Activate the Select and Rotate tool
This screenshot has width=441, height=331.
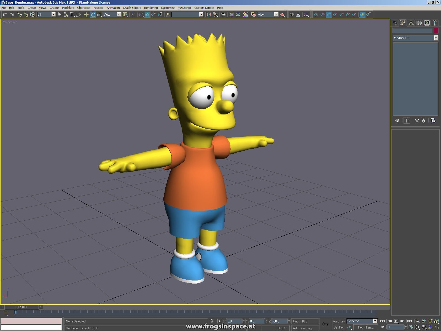pyautogui.click(x=93, y=15)
